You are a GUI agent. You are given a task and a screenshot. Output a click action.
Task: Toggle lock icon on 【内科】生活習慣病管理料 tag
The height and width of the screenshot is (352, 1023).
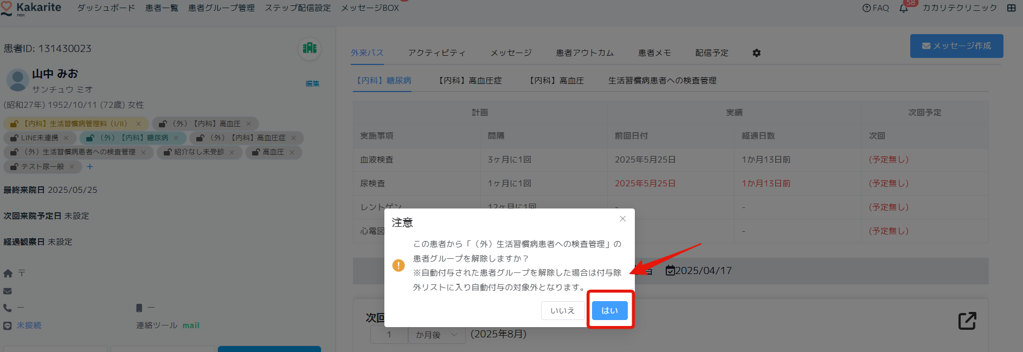coord(15,124)
